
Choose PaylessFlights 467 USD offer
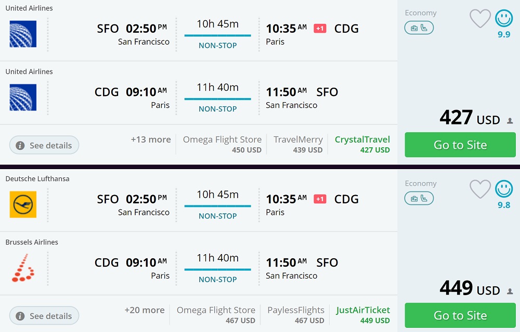point(296,315)
